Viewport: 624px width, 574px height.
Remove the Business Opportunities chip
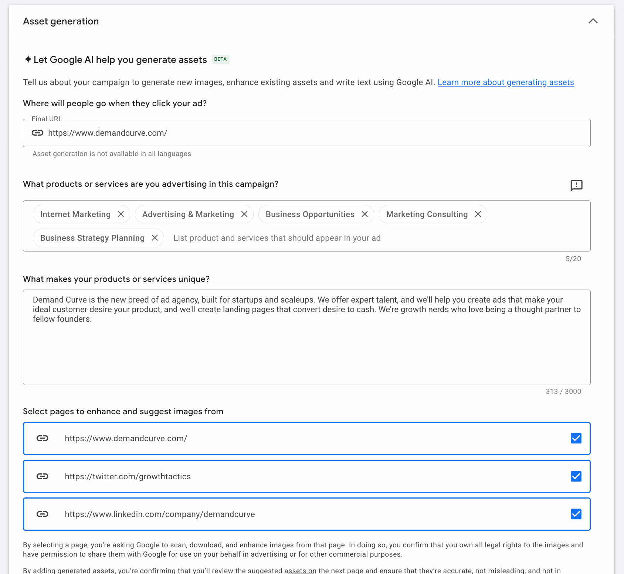pyautogui.click(x=365, y=214)
